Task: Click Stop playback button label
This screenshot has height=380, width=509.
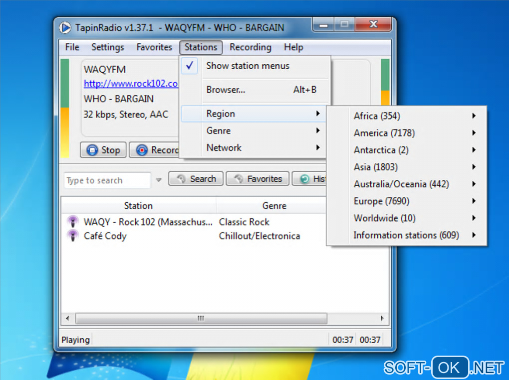Action: pos(111,150)
